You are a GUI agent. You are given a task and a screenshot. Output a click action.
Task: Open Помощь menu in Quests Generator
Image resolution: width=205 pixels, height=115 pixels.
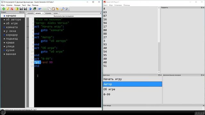click(x=35, y=5)
